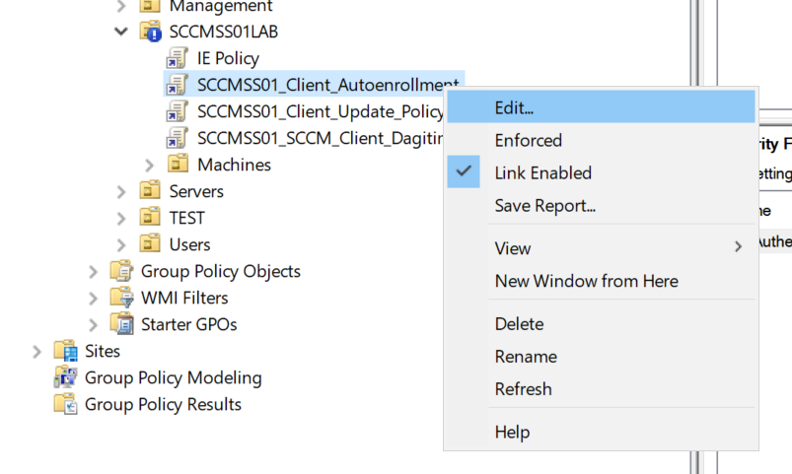The width and height of the screenshot is (792, 474).
Task: Expand the TEST tree node
Action: [x=121, y=219]
